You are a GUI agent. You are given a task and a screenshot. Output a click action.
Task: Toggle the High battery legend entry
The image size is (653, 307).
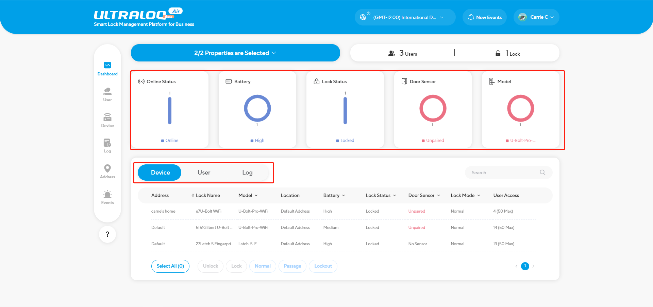[x=257, y=141]
